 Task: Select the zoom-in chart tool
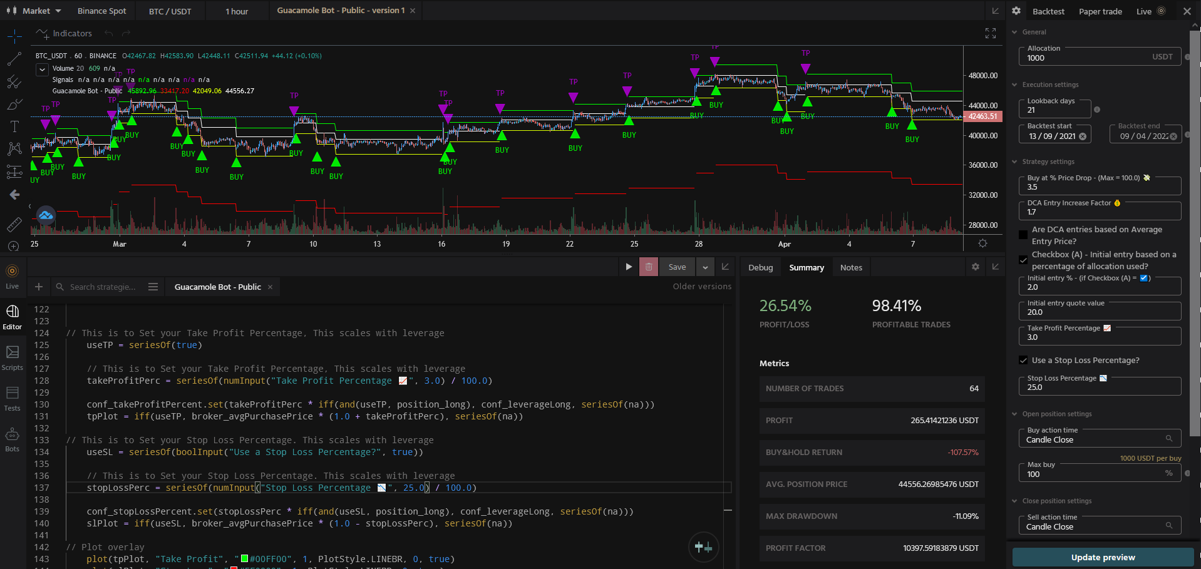click(14, 247)
